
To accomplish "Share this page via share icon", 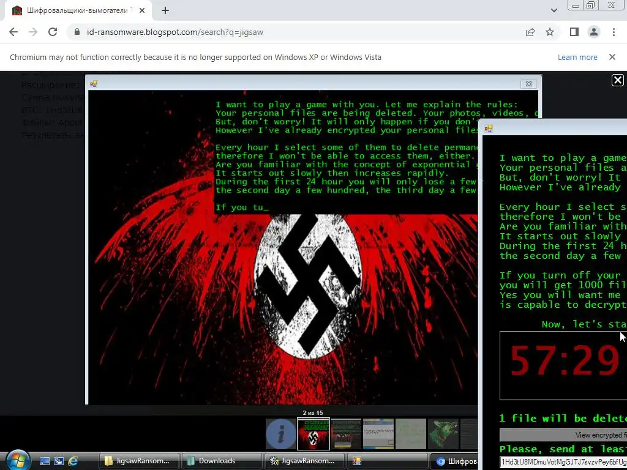I will tap(530, 32).
